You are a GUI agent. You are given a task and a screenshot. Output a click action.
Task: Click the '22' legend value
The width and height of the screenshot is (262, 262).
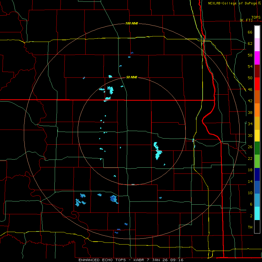pyautogui.click(x=250, y=158)
